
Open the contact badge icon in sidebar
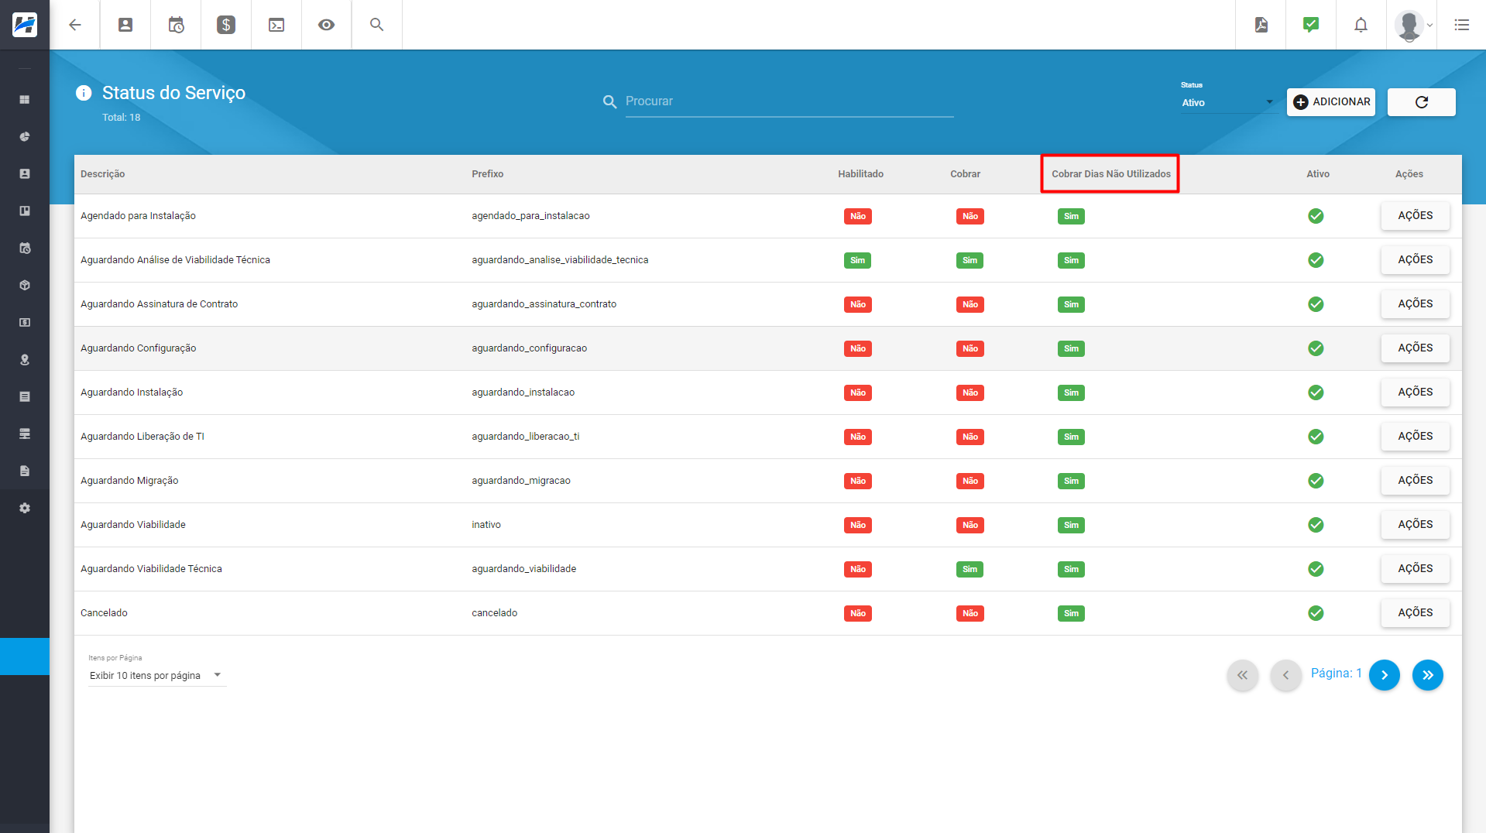pyautogui.click(x=25, y=174)
